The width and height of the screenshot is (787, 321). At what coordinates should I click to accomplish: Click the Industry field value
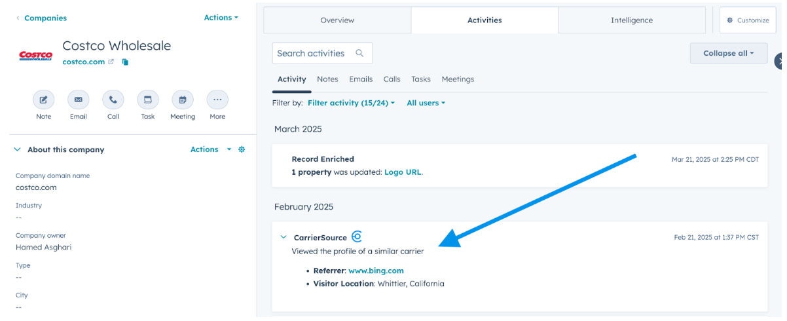(x=19, y=217)
